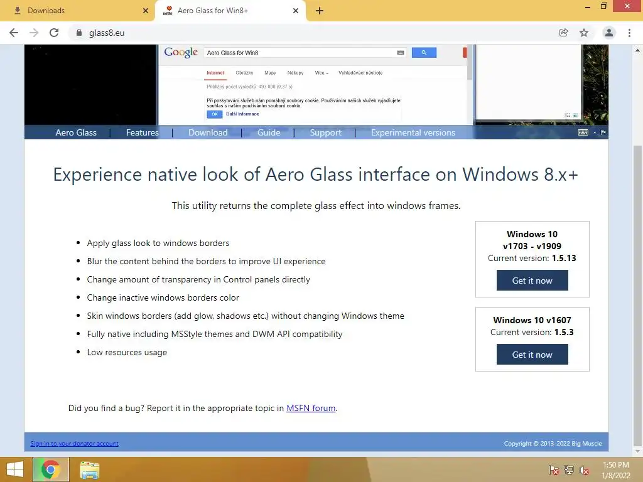643x482 pixels.
Task: Click the page heading about Aero Glass interface
Action: click(x=316, y=174)
